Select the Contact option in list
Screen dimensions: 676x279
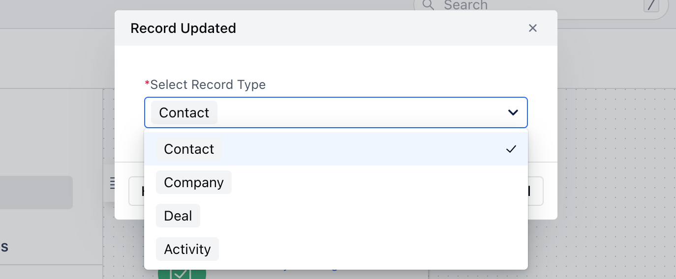coord(336,149)
